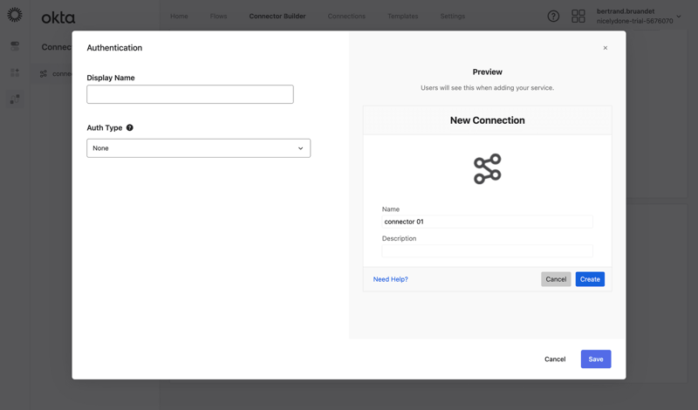Open the Flows tab
Image resolution: width=698 pixels, height=410 pixels.
click(x=219, y=16)
